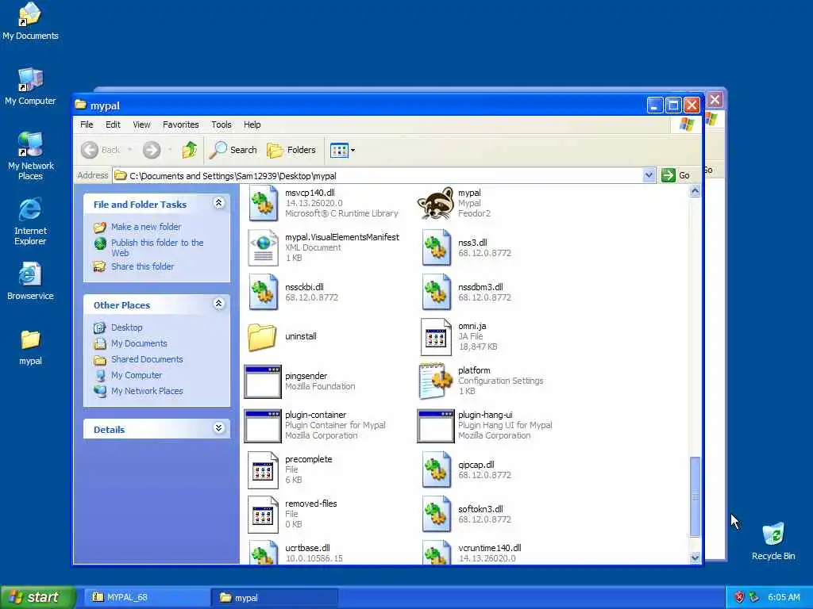
Task: Go to Shared Documents in Other Places
Action: click(147, 359)
